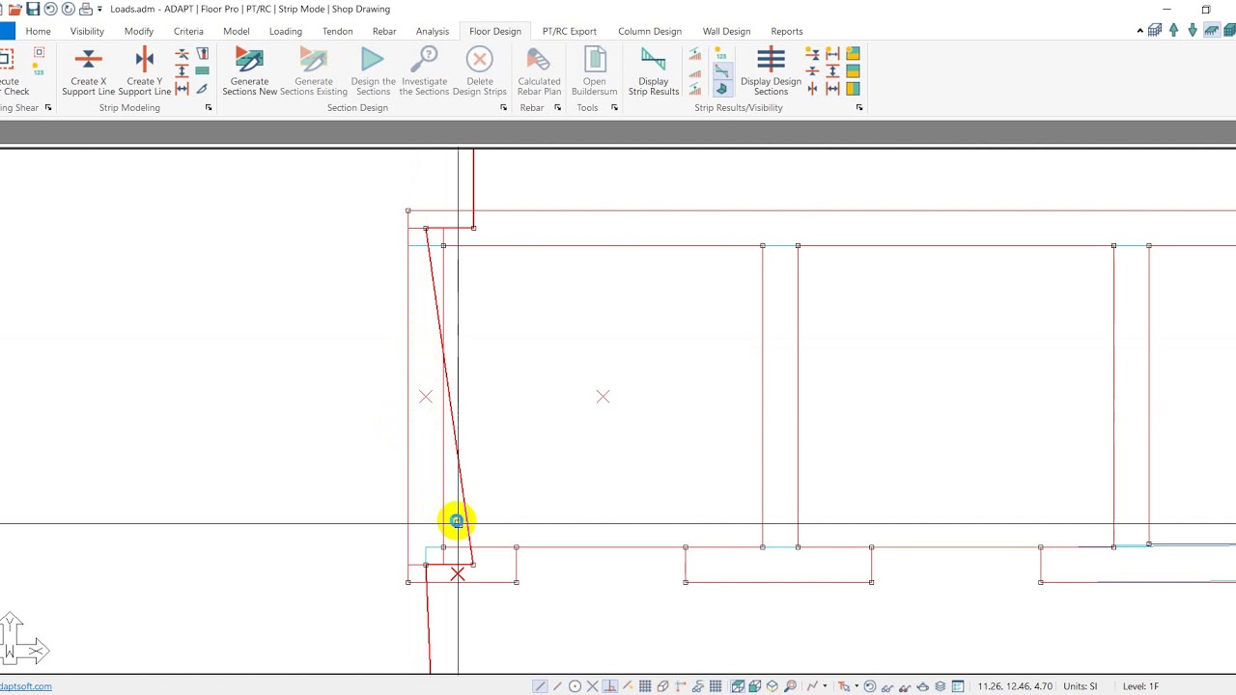1236x695 pixels.
Task: Click the Undo arrow icon
Action: click(x=50, y=9)
